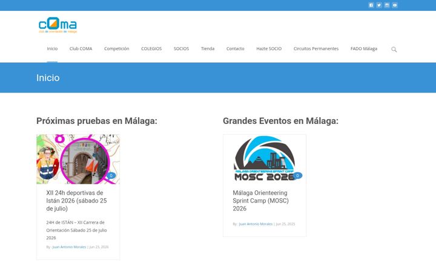The width and height of the screenshot is (436, 272).
Task: Click Grandes Eventos en Málaga heading
Action: [280, 121]
